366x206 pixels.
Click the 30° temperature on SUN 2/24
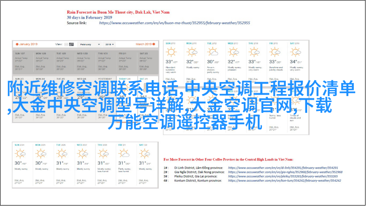point(18,163)
